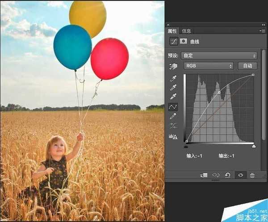Switch to the 信息 tab
The height and width of the screenshot is (222, 268).
186,31
